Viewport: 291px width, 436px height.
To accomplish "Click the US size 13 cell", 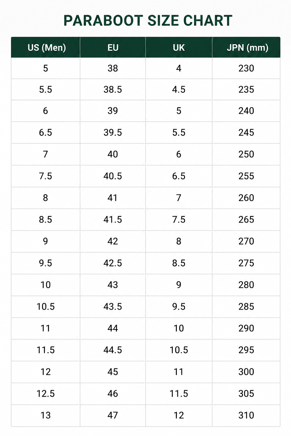I will 46,416.
